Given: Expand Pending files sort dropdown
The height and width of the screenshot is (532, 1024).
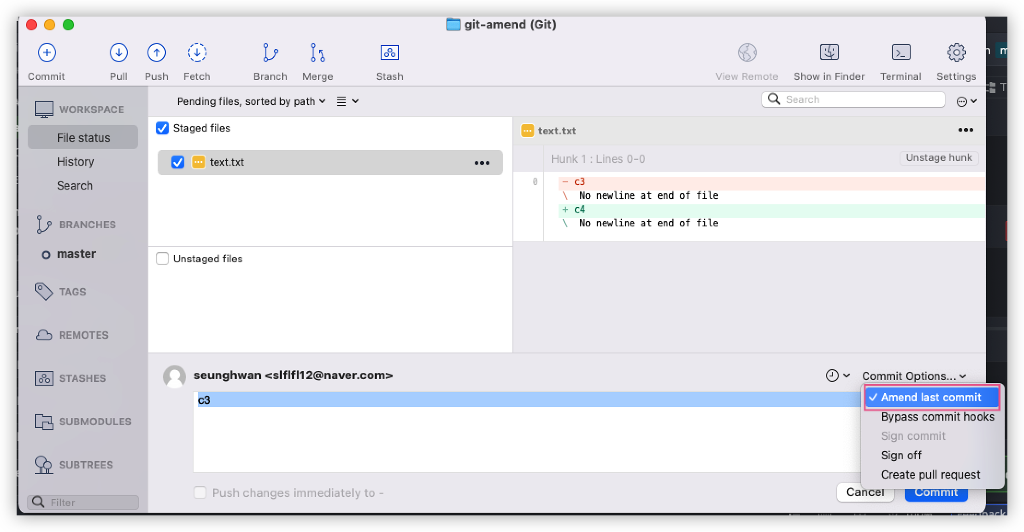Looking at the screenshot, I should click(251, 101).
